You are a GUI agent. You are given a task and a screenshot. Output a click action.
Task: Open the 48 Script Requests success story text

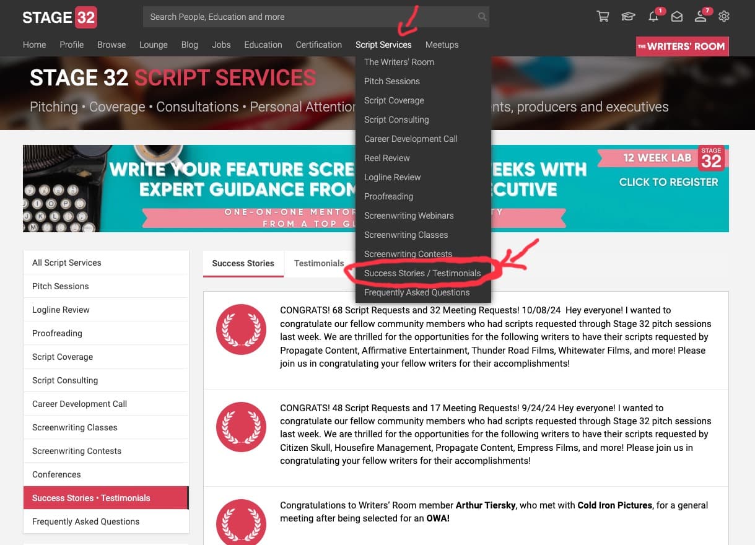tap(495, 435)
